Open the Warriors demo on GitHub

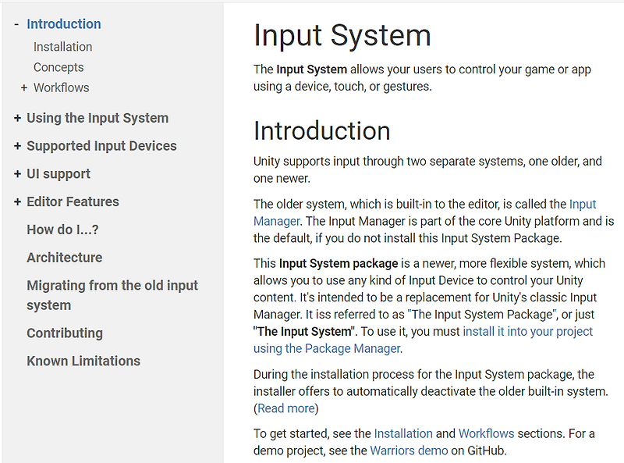(409, 451)
